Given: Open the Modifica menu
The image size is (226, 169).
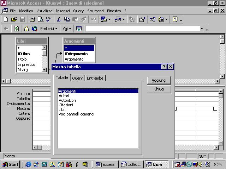Looking at the screenshot, I should (26, 11).
